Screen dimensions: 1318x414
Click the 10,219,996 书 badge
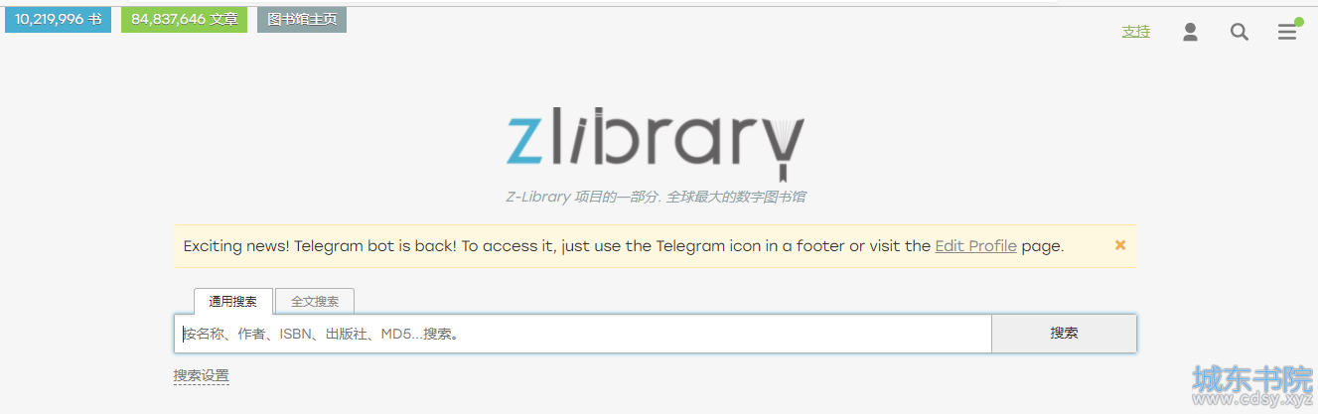[x=58, y=19]
